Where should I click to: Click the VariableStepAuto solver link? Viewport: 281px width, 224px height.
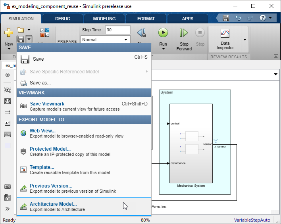point(252,220)
